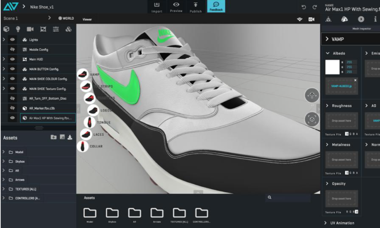Click the new folder icon in Assets panel
The height and width of the screenshot is (228, 380).
tap(54, 137)
